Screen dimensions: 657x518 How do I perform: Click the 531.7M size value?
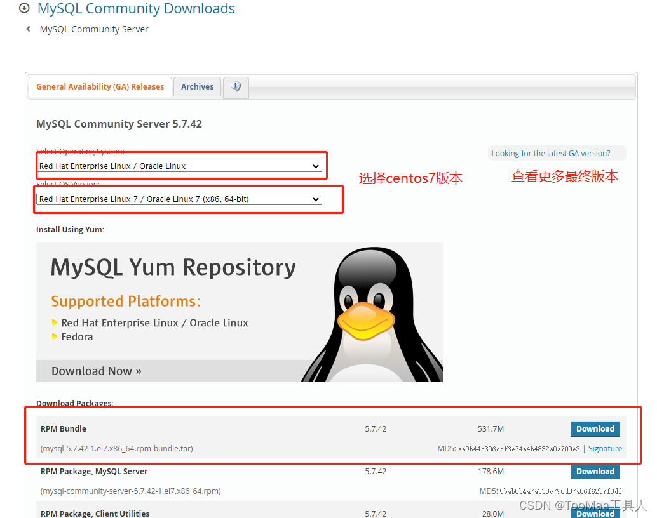(x=491, y=428)
